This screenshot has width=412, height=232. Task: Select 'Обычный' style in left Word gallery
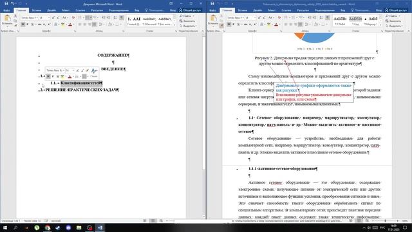point(149,21)
